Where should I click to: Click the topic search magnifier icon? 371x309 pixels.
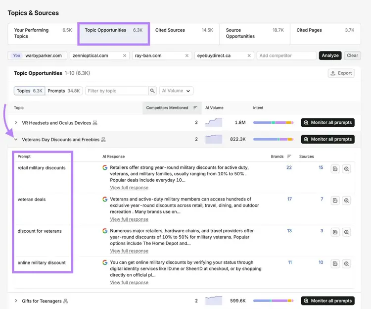coord(152,91)
